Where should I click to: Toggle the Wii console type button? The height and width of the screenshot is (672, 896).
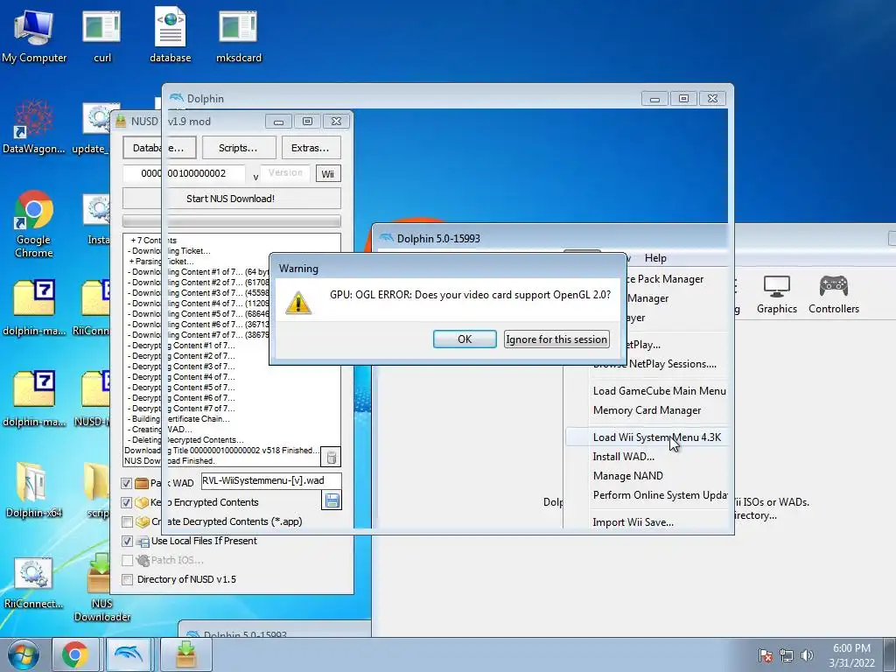click(x=328, y=174)
